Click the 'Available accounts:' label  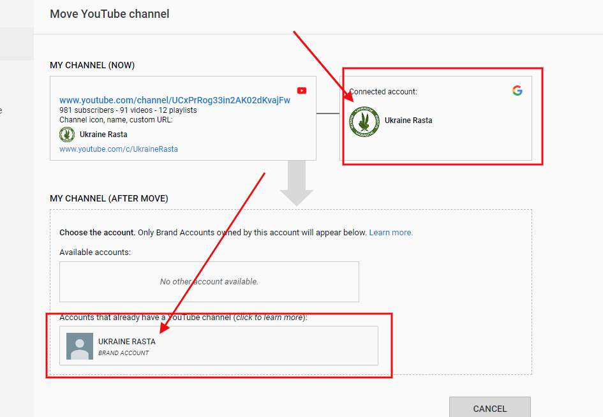[x=95, y=252]
